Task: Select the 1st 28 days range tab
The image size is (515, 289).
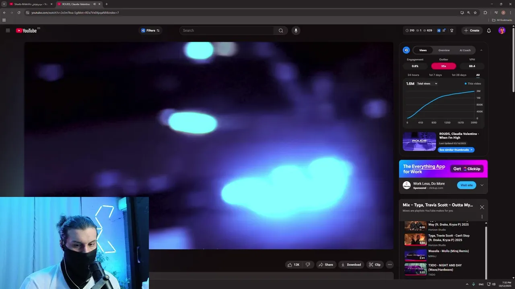Action: 459,75
